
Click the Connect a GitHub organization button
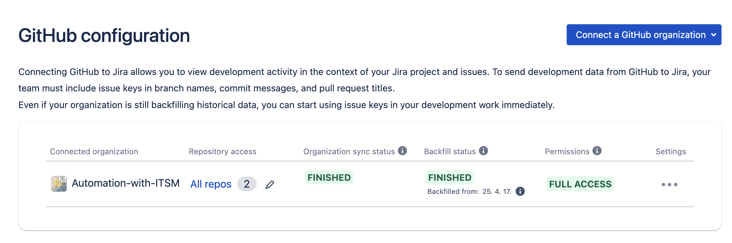(640, 35)
